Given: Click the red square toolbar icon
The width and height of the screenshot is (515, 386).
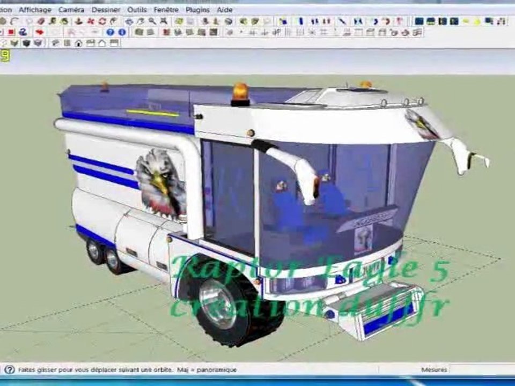Looking at the screenshot, I should tap(11, 32).
